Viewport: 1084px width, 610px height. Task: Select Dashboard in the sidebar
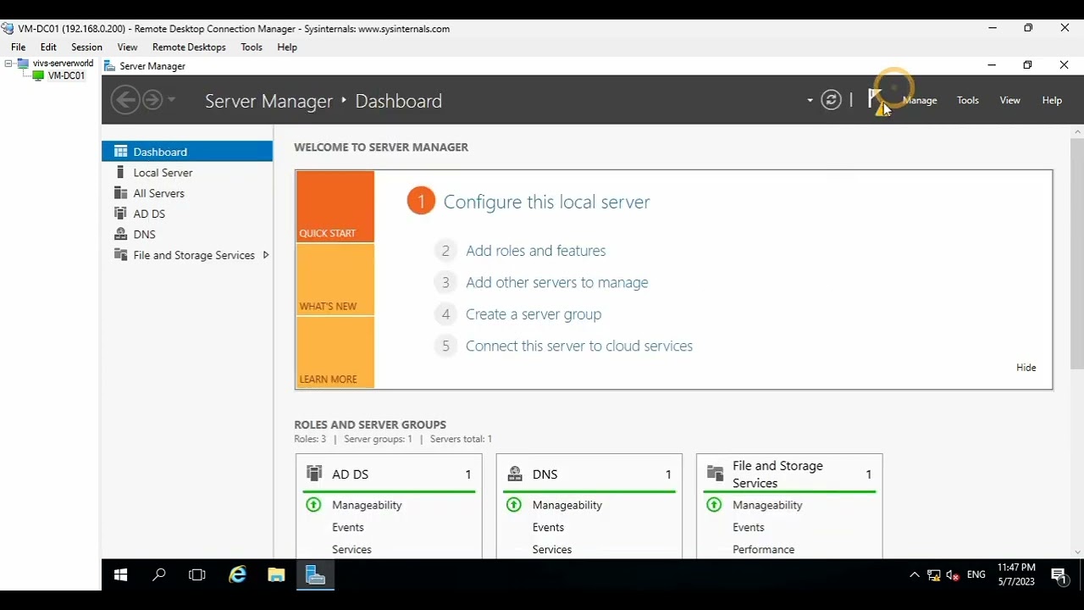(x=187, y=152)
